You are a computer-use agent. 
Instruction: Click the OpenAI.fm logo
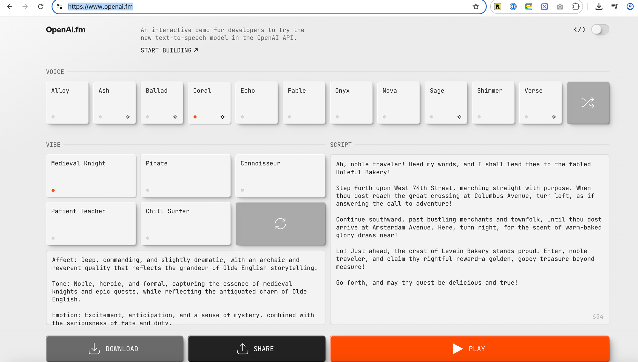[x=66, y=30]
